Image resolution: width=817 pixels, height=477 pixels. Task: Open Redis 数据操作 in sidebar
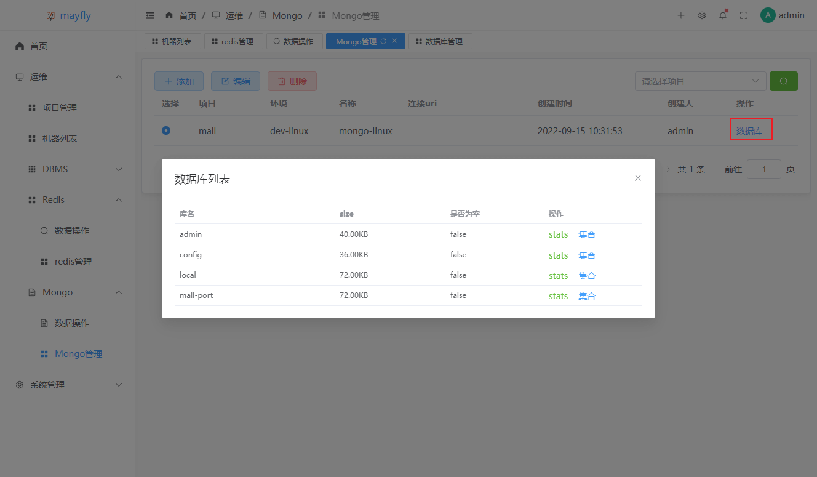pyautogui.click(x=68, y=231)
